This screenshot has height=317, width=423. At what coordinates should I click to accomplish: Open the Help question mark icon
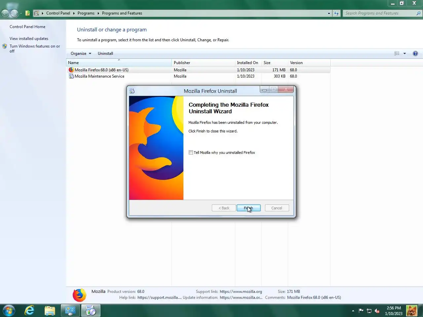click(x=415, y=53)
